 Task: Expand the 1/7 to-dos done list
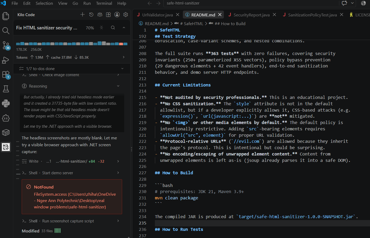pos(71,68)
